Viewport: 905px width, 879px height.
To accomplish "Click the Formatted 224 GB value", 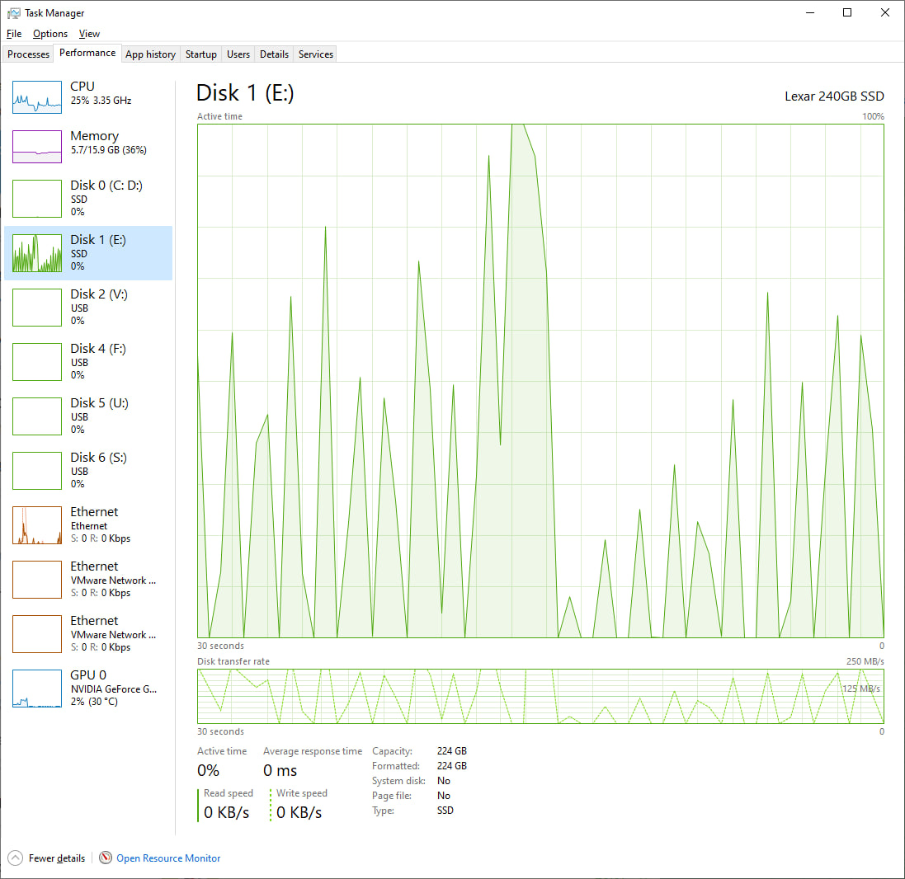I will [x=452, y=766].
